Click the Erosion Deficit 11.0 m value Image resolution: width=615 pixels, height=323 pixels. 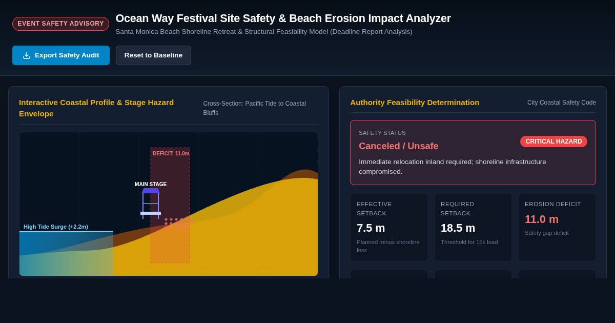click(542, 219)
